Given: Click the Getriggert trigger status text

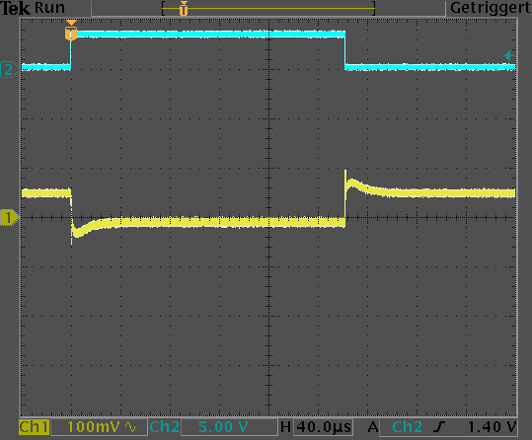Looking at the screenshot, I should tap(490, 8).
